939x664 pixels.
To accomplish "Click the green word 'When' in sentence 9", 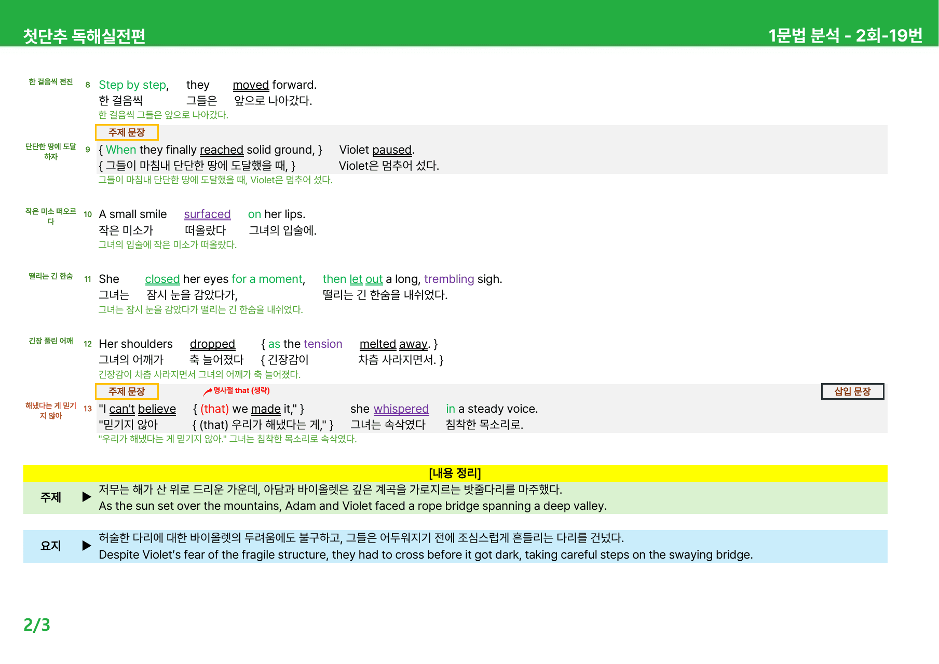I will tap(121, 150).
